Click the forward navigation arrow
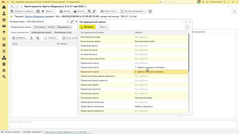 (16, 6)
